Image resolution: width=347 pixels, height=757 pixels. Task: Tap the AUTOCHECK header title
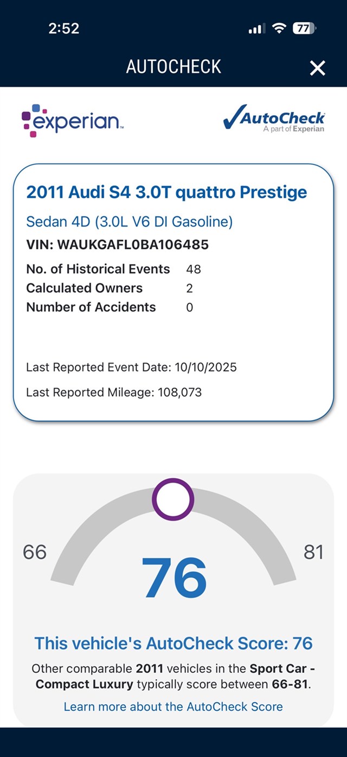coord(173,67)
